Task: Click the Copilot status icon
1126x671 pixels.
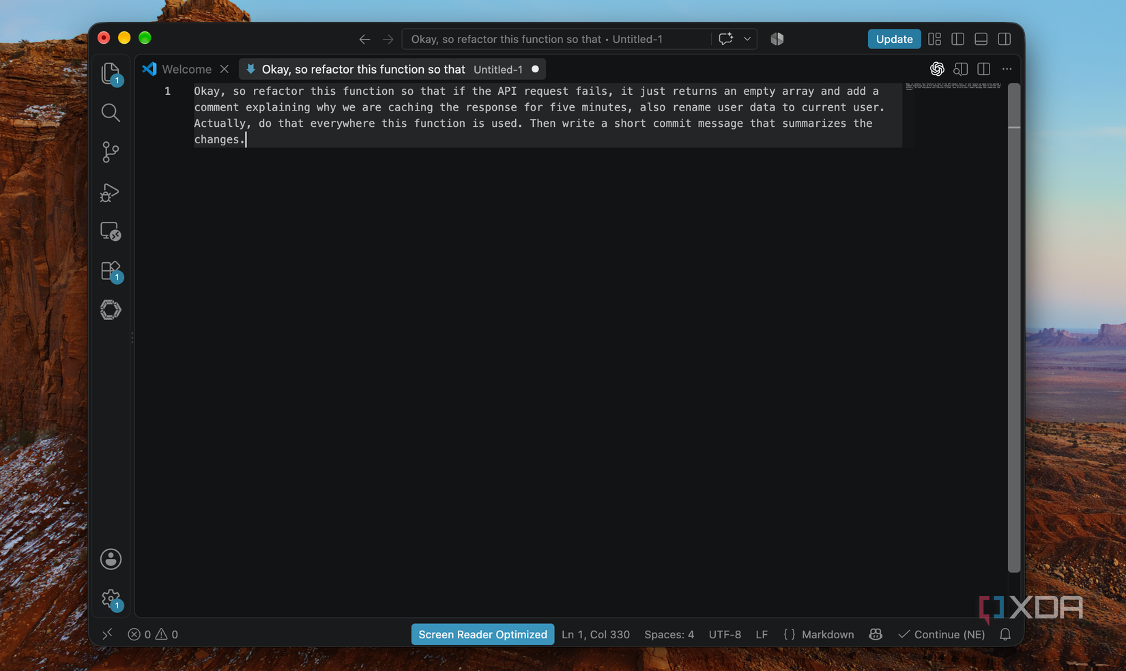Action: coord(876,634)
